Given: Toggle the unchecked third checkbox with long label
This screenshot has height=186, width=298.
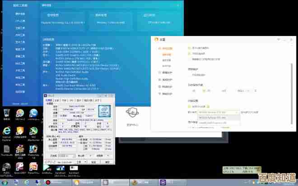Looking at the screenshot, I should pyautogui.click(x=189, y=59).
